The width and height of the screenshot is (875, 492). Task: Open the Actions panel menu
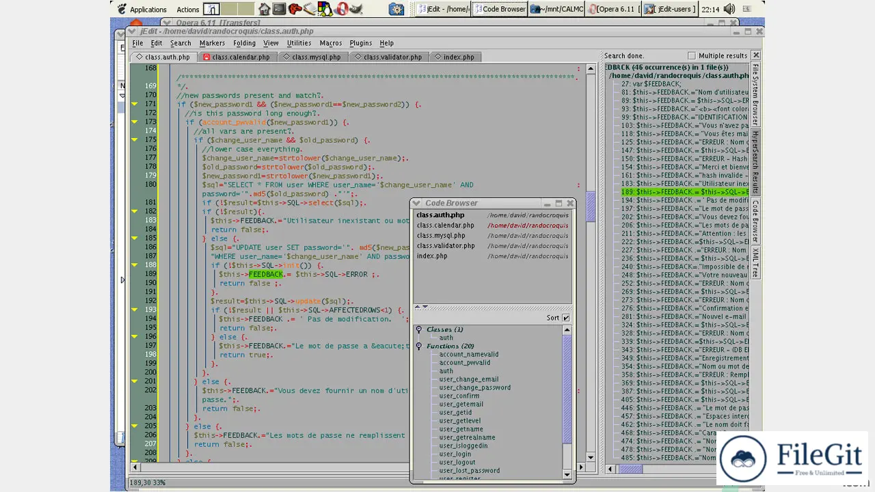pos(188,10)
